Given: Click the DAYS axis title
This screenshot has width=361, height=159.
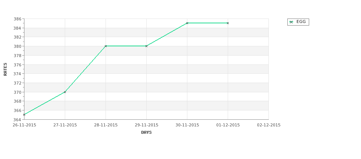Looking at the screenshot, I should (x=146, y=133).
